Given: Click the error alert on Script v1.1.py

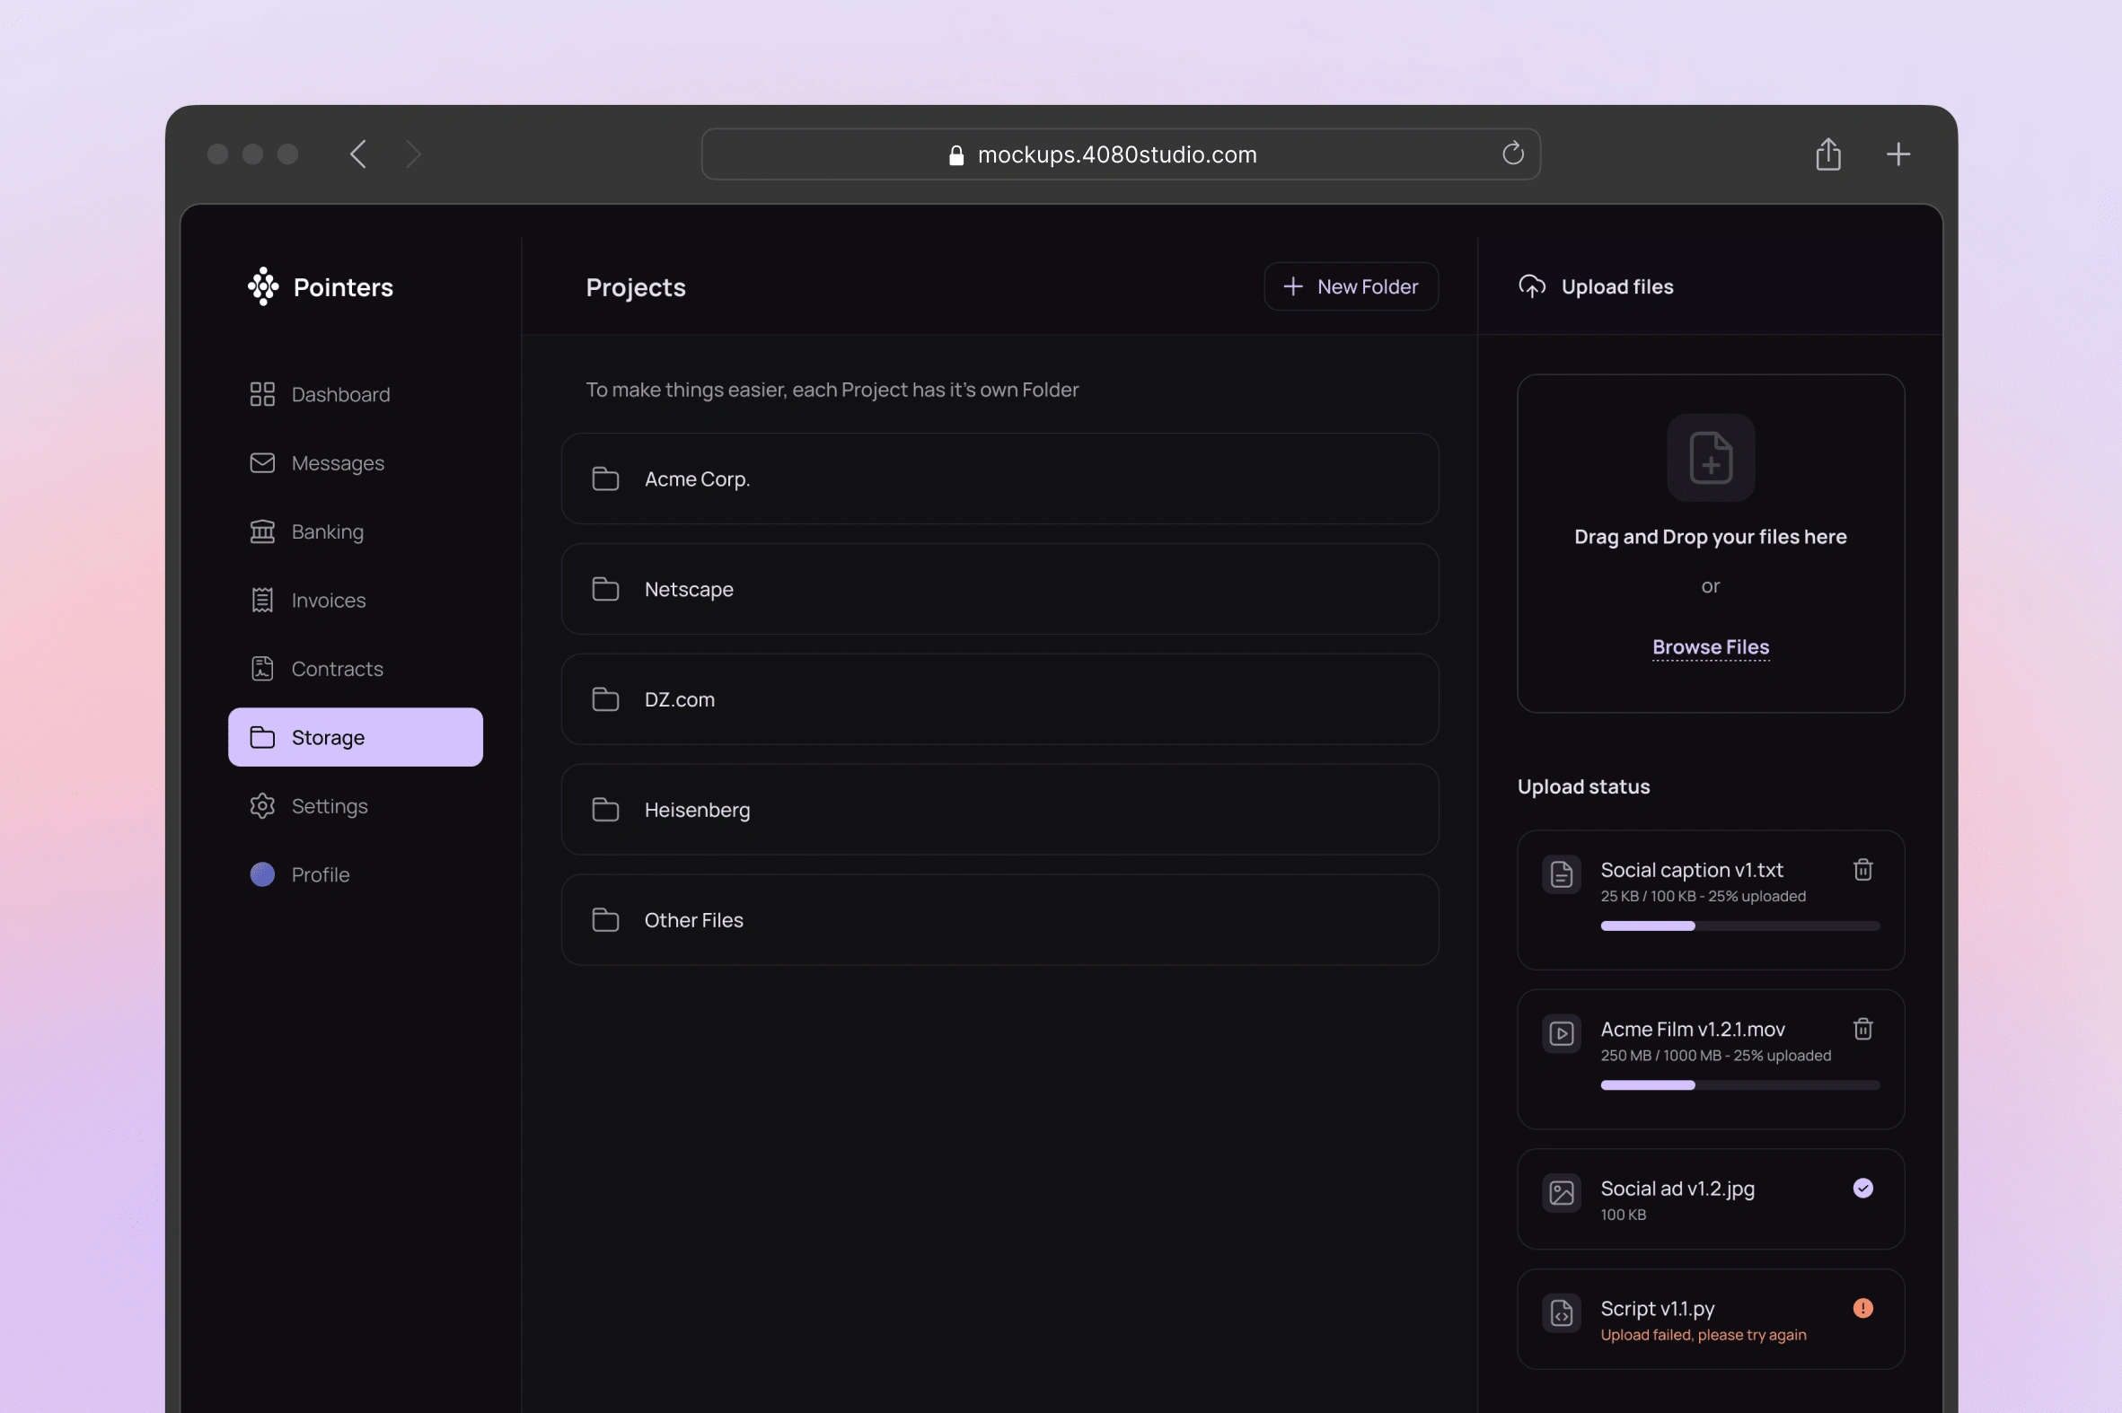Looking at the screenshot, I should pyautogui.click(x=1862, y=1309).
